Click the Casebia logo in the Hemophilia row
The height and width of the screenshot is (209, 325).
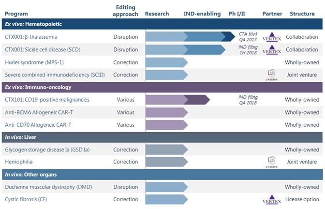point(271,162)
